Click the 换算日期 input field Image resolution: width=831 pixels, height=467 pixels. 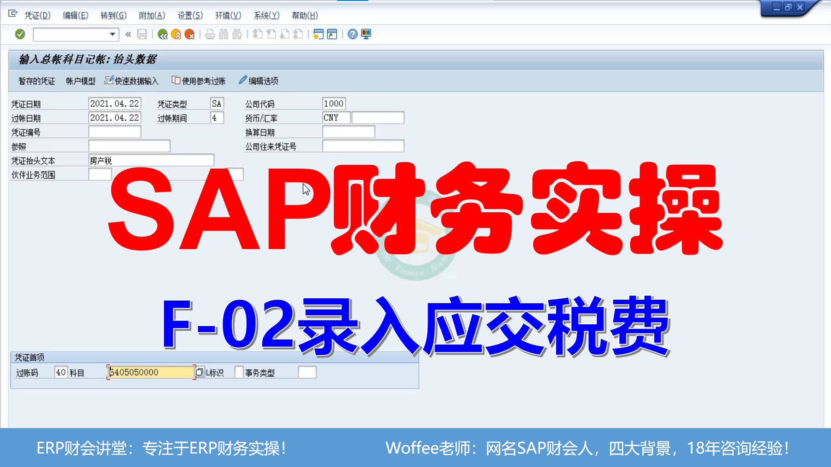point(349,132)
